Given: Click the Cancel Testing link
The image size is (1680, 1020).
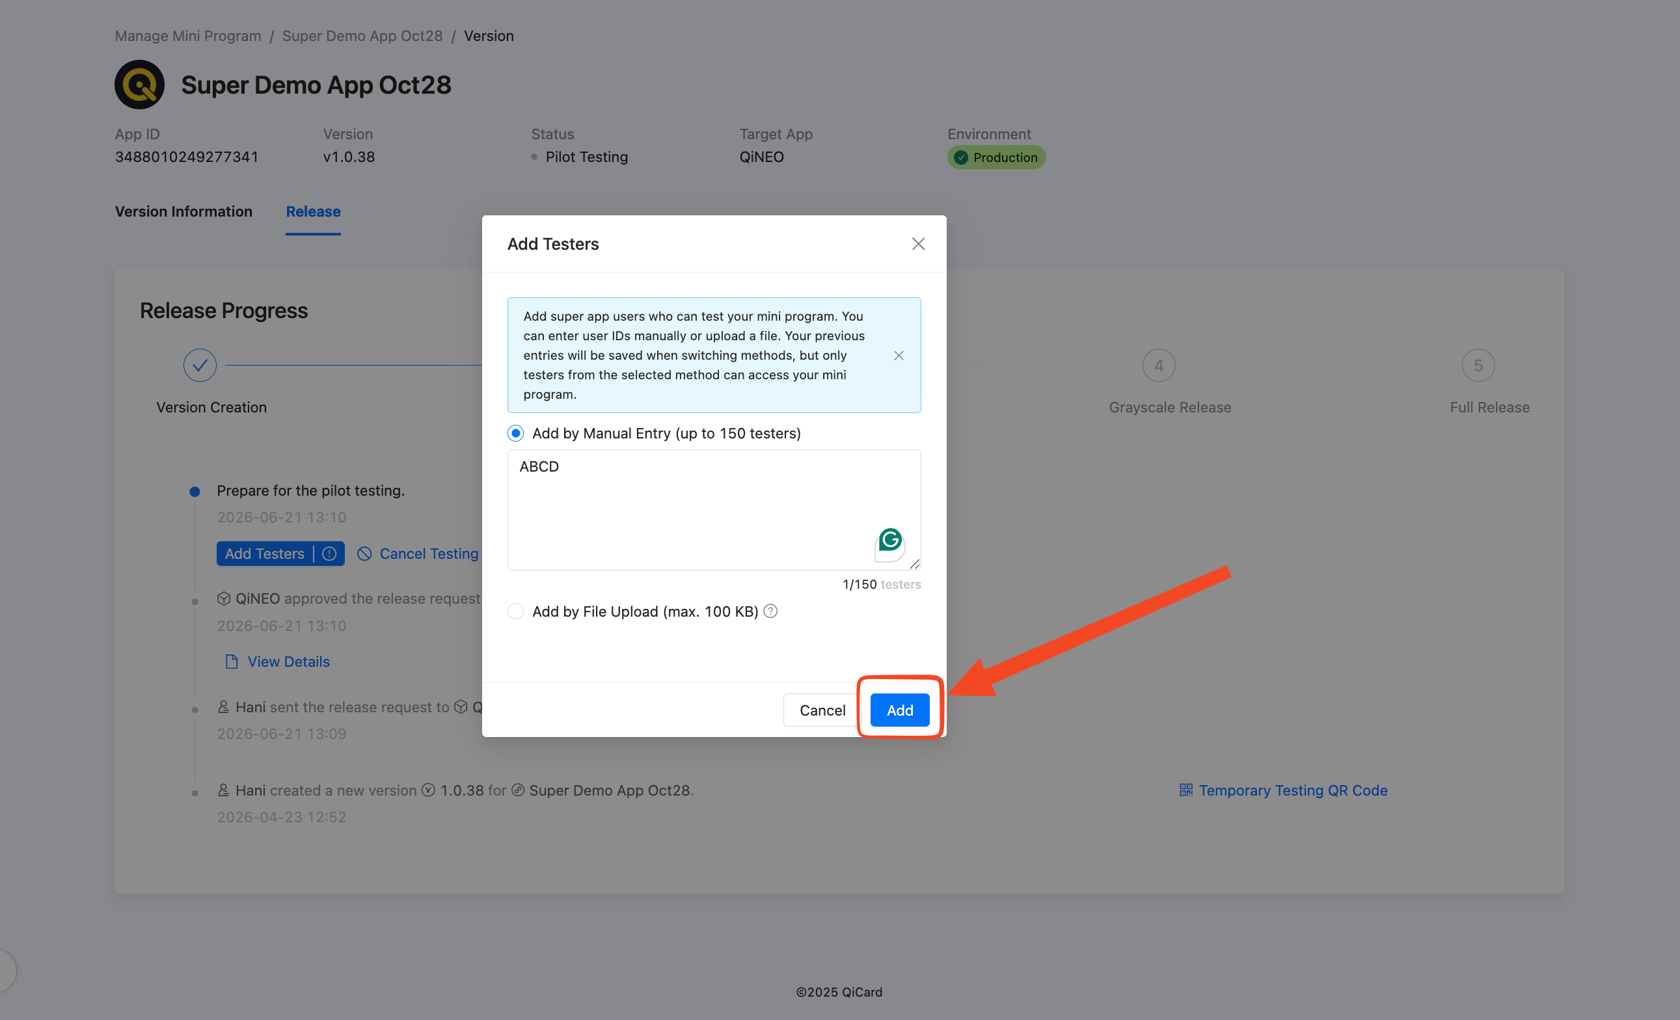Looking at the screenshot, I should (429, 554).
